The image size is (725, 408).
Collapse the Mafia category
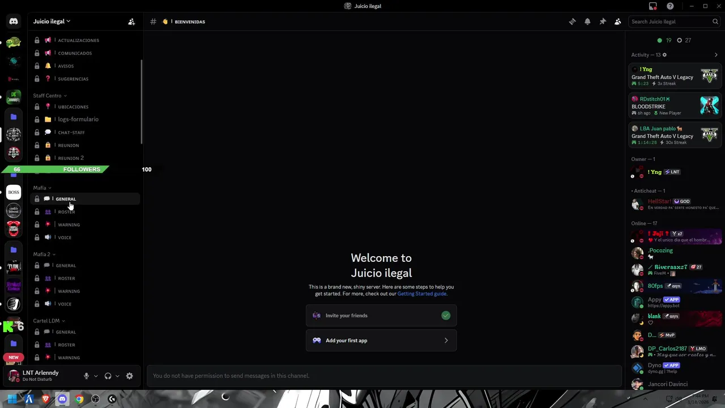[x=42, y=188]
